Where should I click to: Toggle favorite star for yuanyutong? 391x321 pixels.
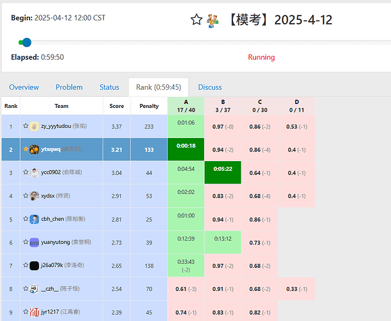(x=26, y=242)
